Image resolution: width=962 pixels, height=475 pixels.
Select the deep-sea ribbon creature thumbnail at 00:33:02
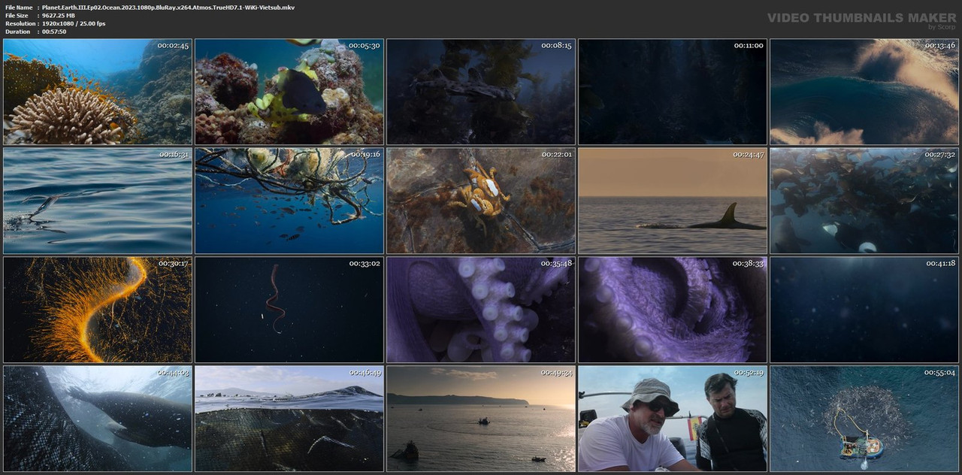(x=289, y=310)
